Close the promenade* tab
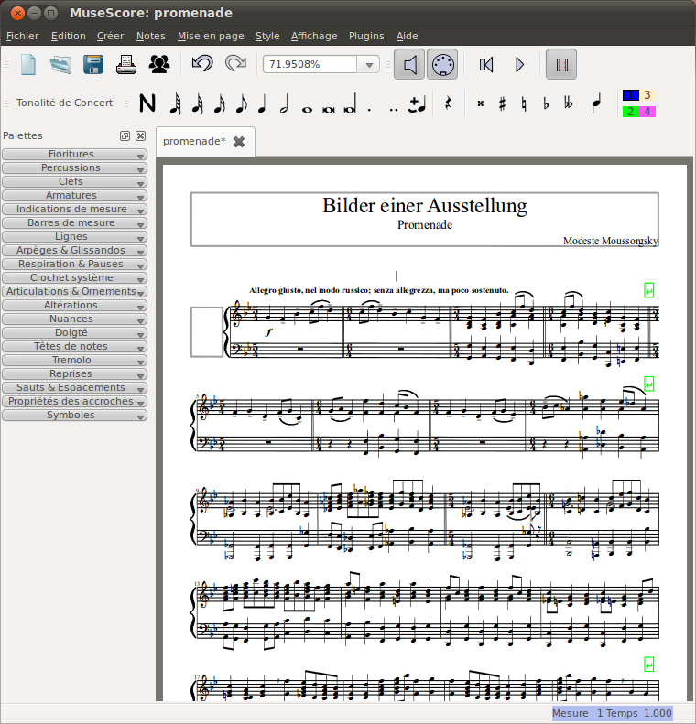 pos(239,142)
